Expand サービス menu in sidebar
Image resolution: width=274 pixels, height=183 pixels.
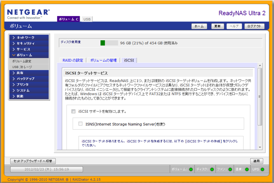pyautogui.click(x=29, y=49)
